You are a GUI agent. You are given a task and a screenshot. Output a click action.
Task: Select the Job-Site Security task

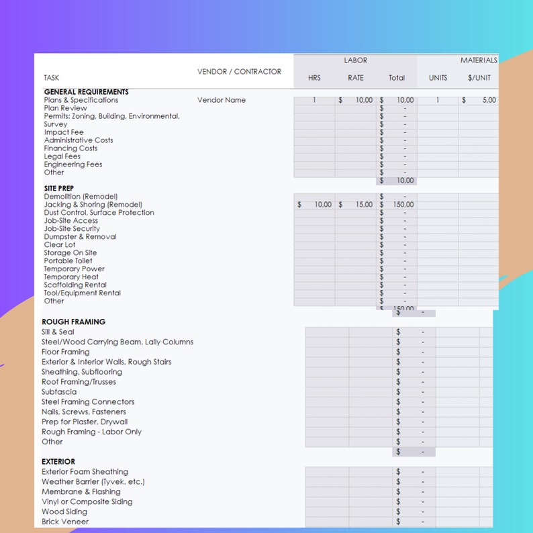tap(72, 229)
